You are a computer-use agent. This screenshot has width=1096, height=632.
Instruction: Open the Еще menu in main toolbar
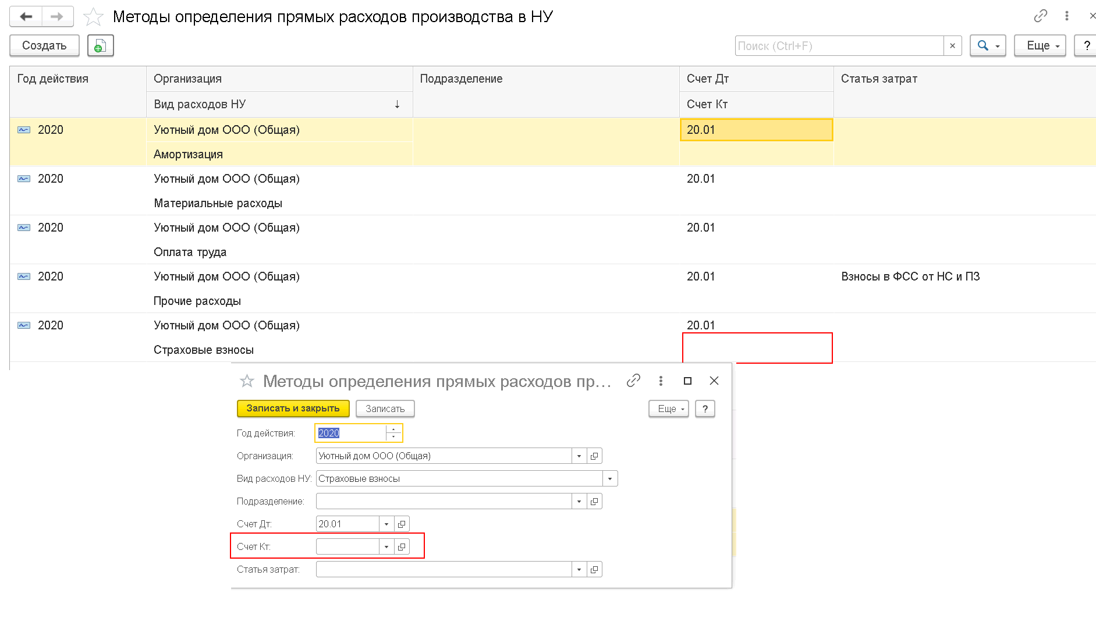click(x=1040, y=45)
